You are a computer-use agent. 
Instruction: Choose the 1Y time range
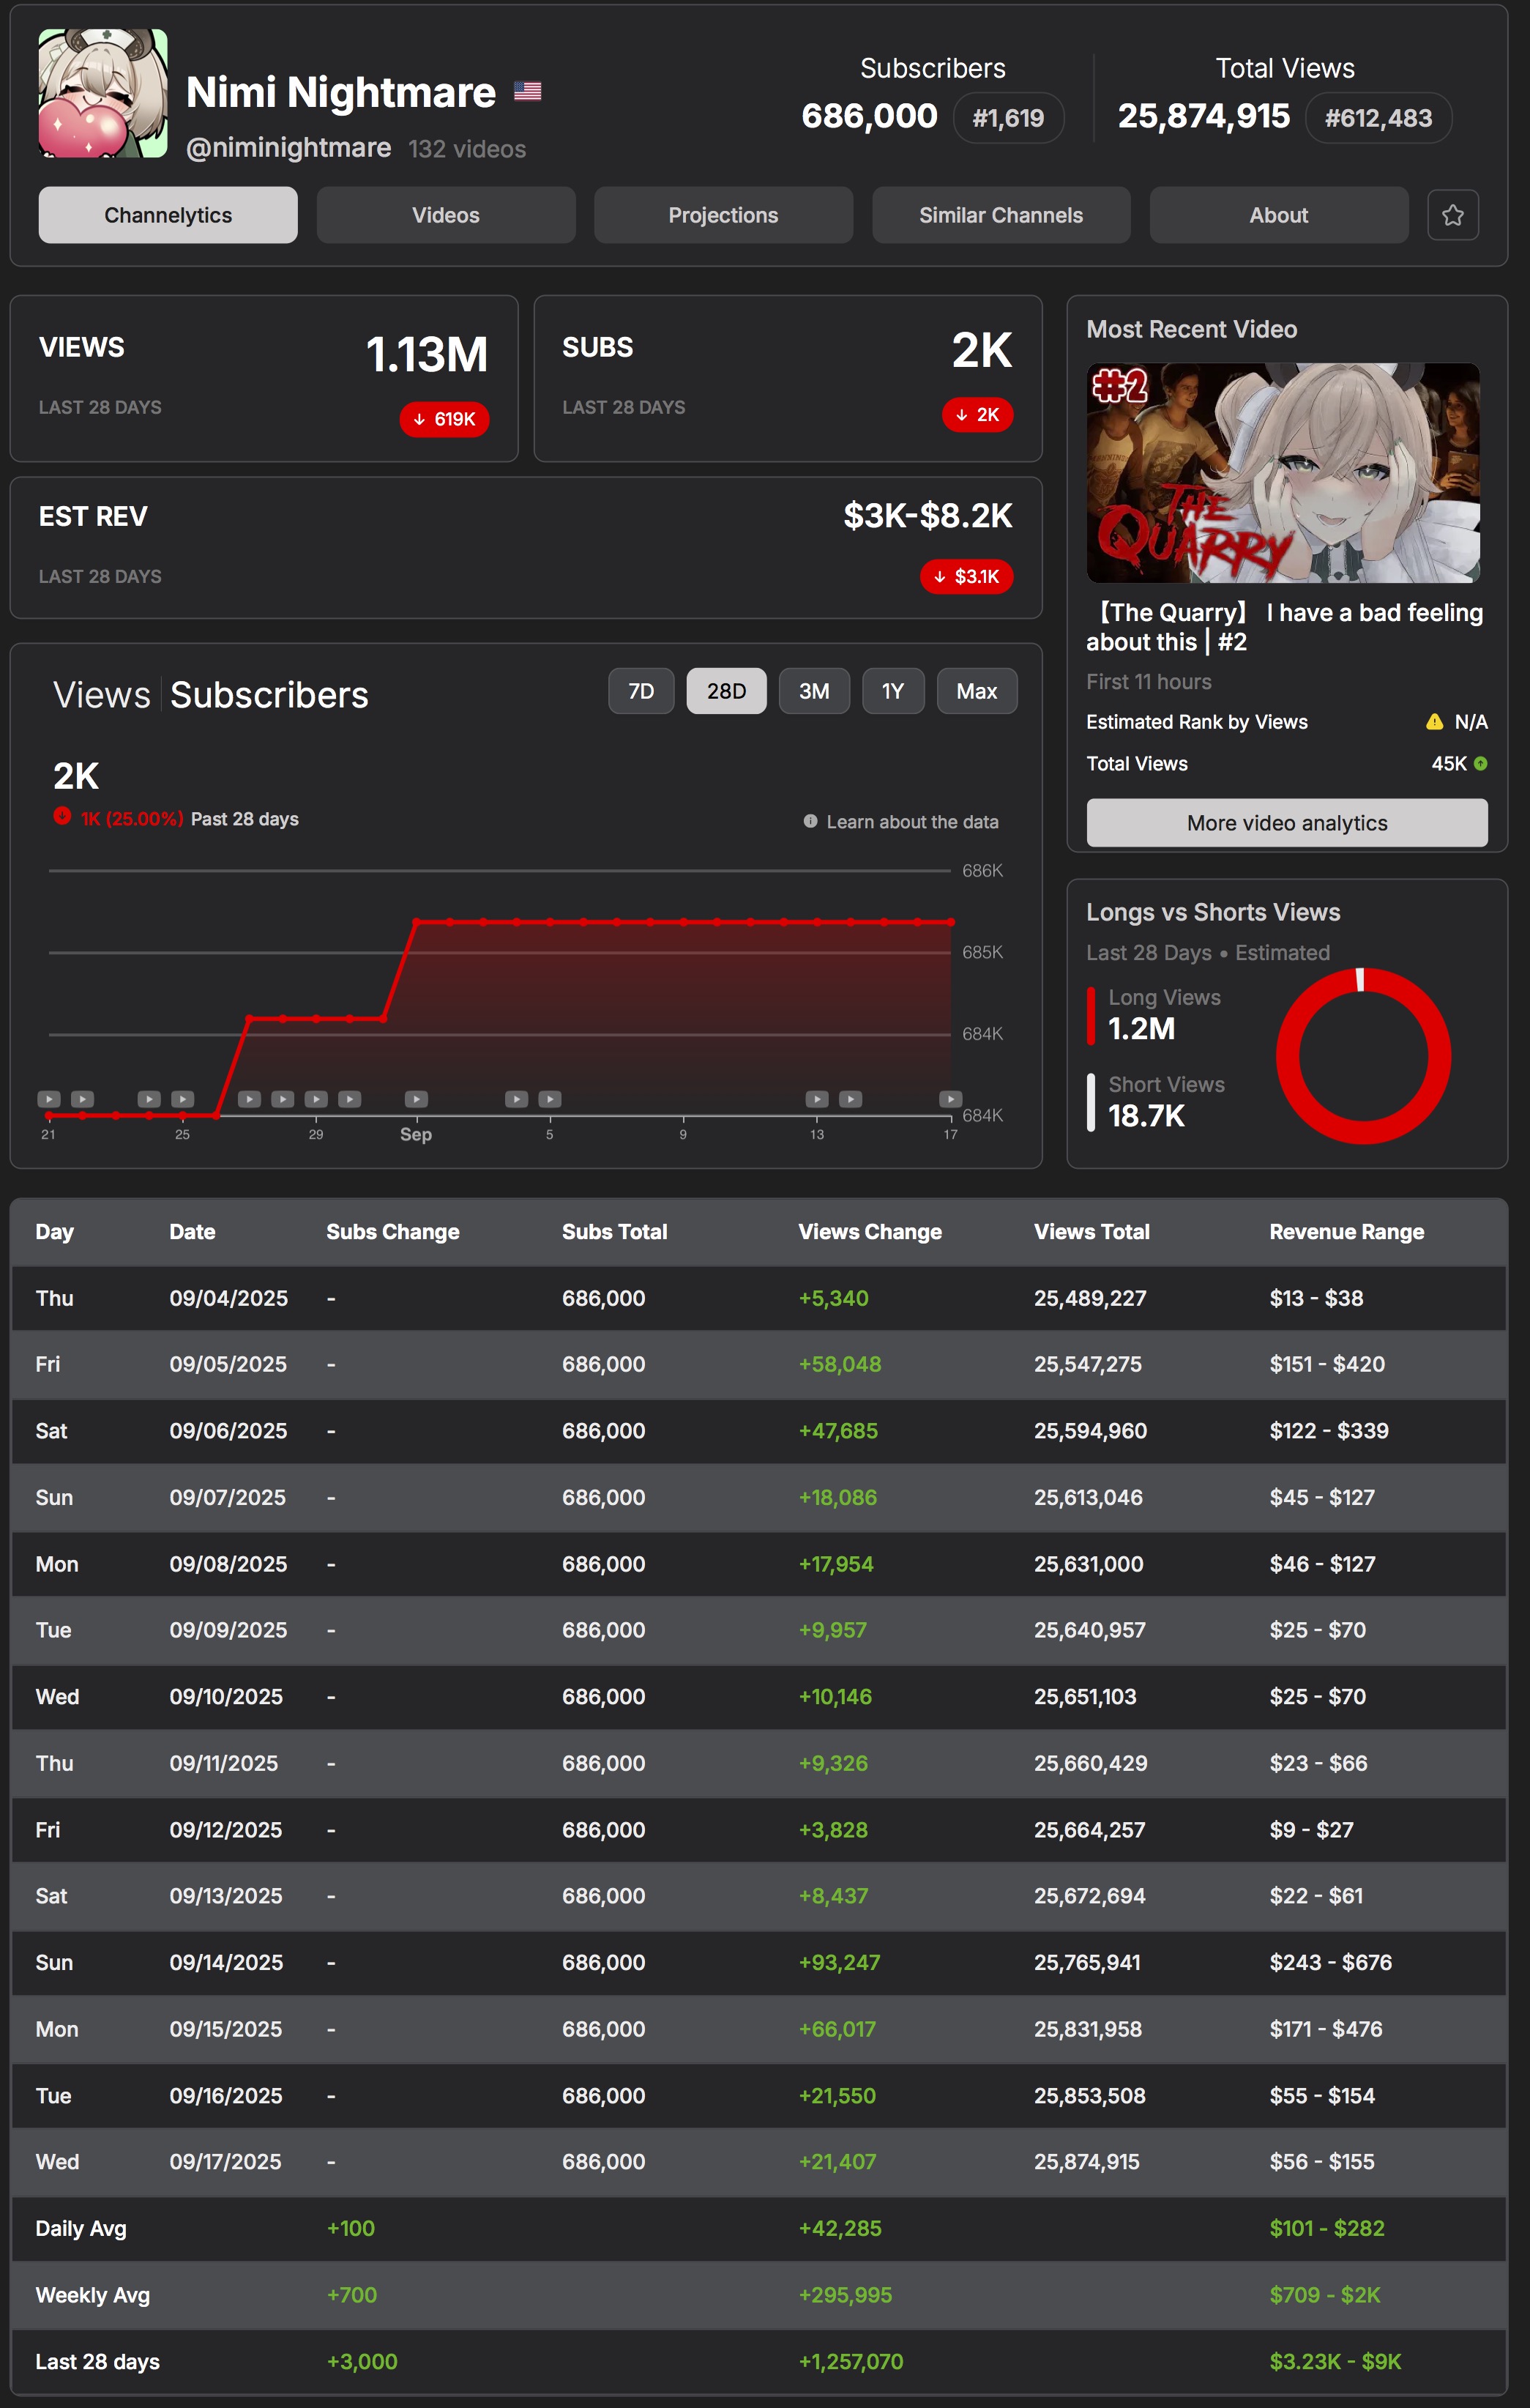click(893, 691)
